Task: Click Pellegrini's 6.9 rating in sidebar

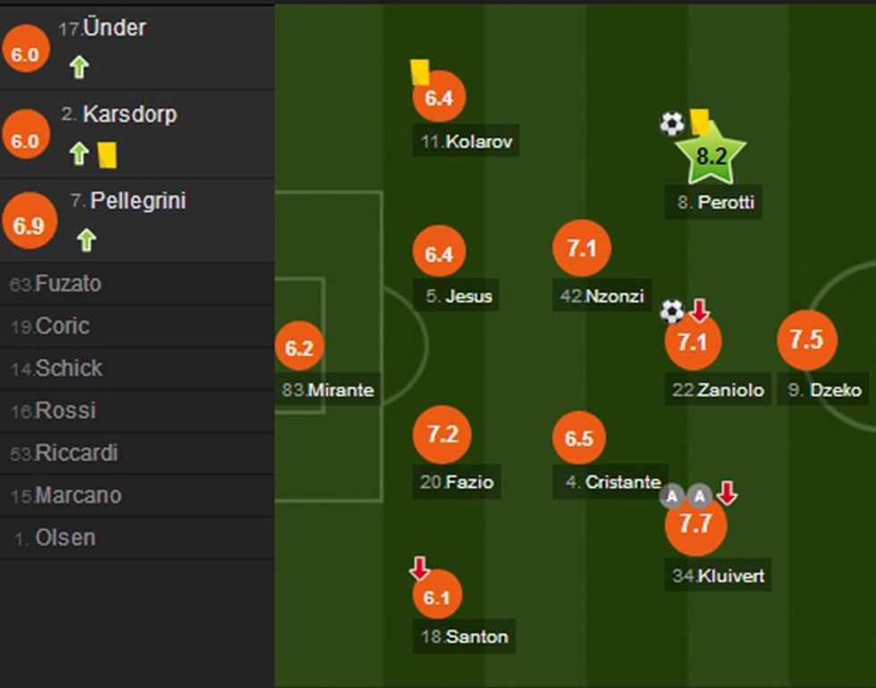Action: (29, 225)
